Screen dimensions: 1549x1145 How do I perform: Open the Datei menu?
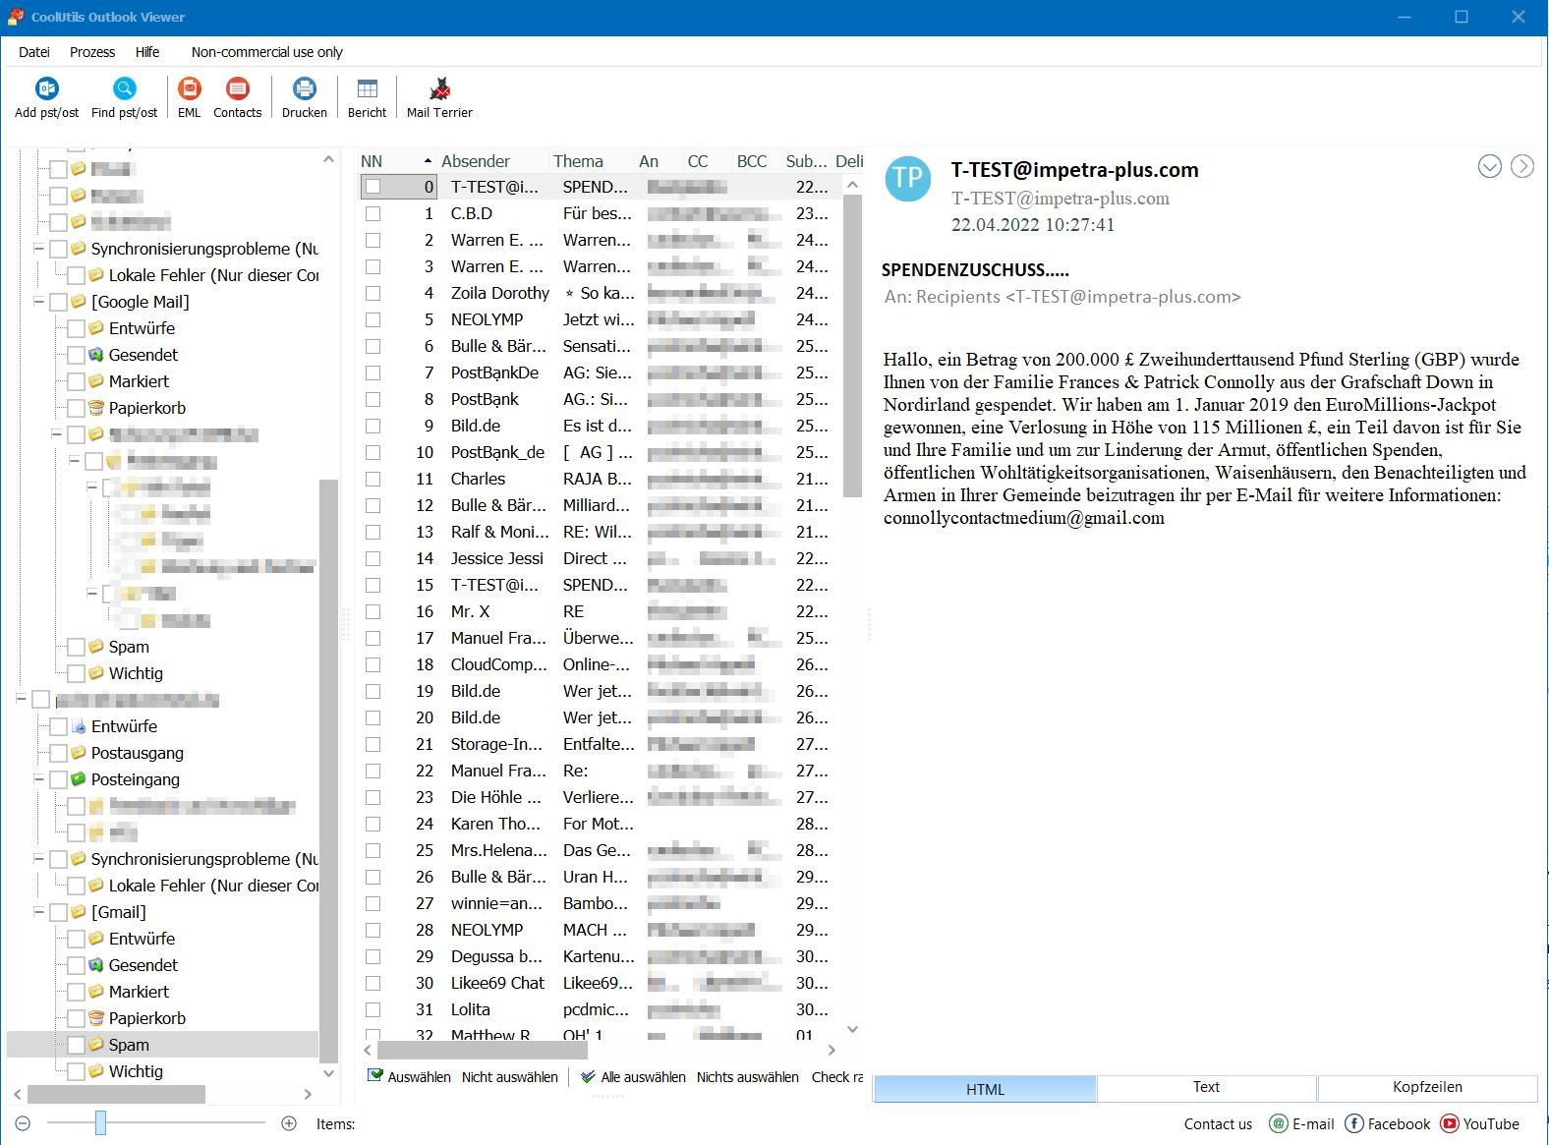(x=34, y=52)
